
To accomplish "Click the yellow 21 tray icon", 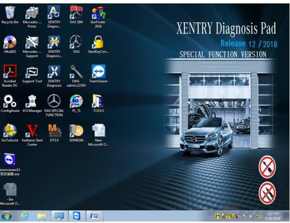I will [217, 216].
